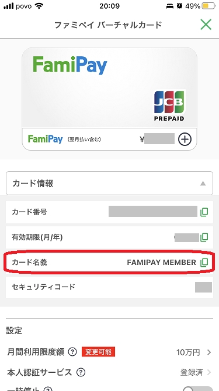Open help for 一時停止
The image size is (219, 391).
click(x=48, y=389)
